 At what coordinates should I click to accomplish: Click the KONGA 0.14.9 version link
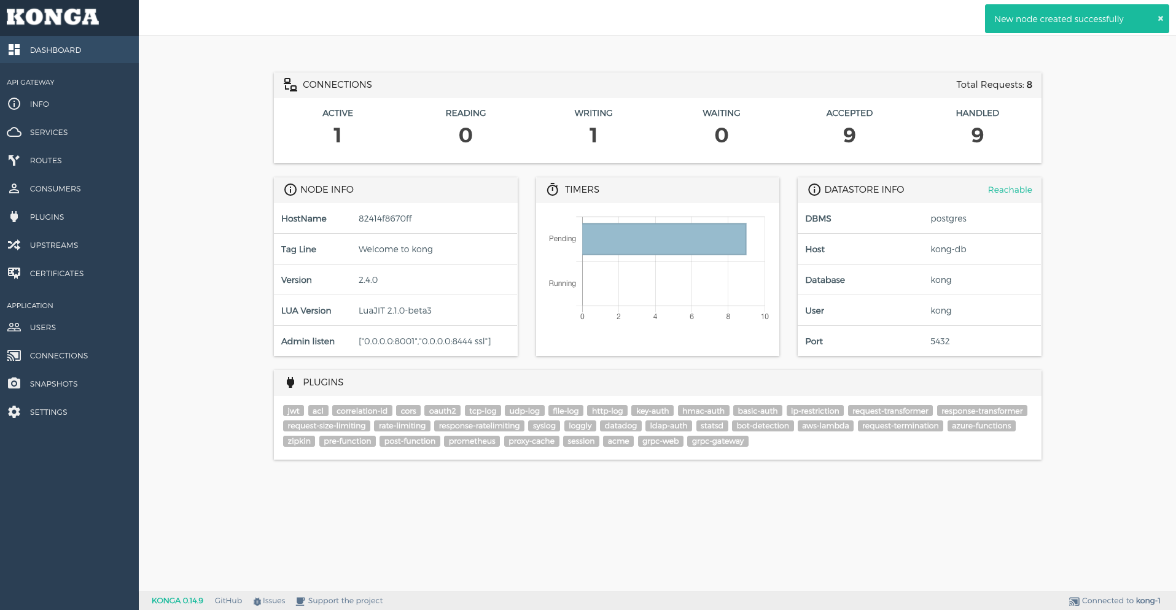pos(177,601)
